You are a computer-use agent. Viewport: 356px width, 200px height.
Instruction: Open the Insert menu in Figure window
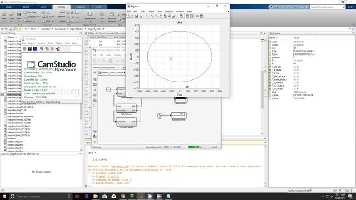pyautogui.click(x=151, y=11)
